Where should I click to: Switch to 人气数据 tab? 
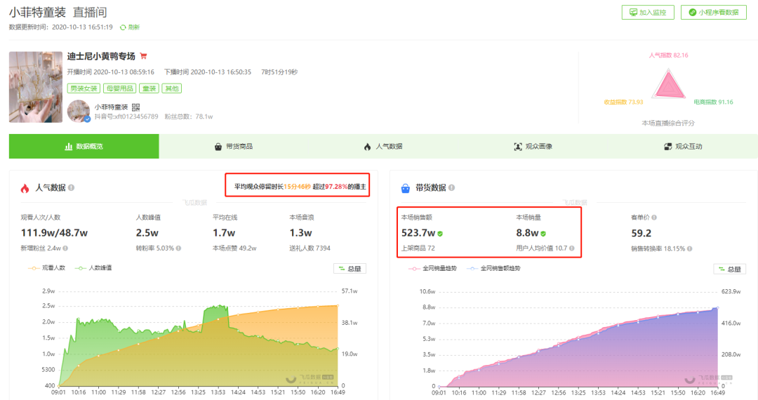[x=384, y=147]
